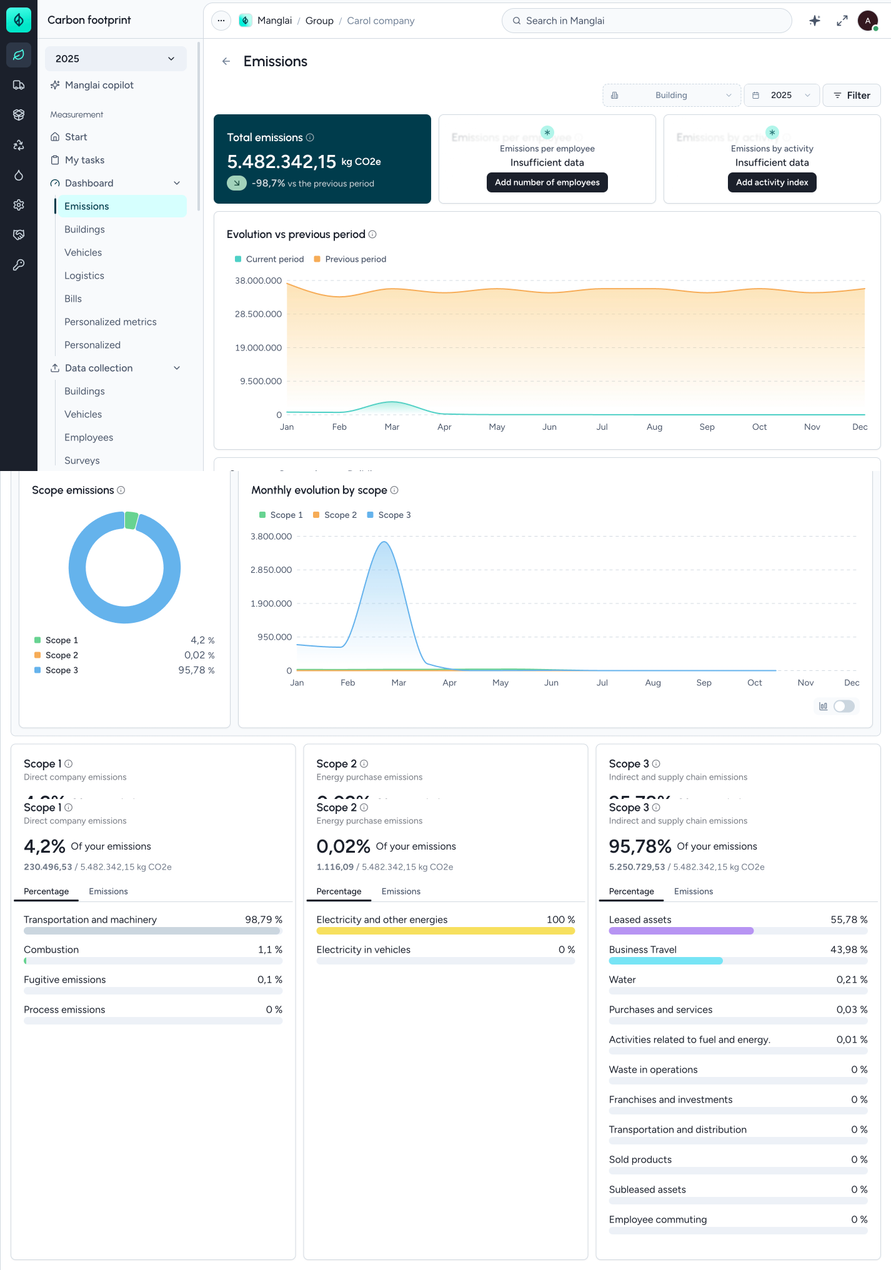Open the user avatar A
Image resolution: width=891 pixels, height=1270 pixels.
pos(868,21)
